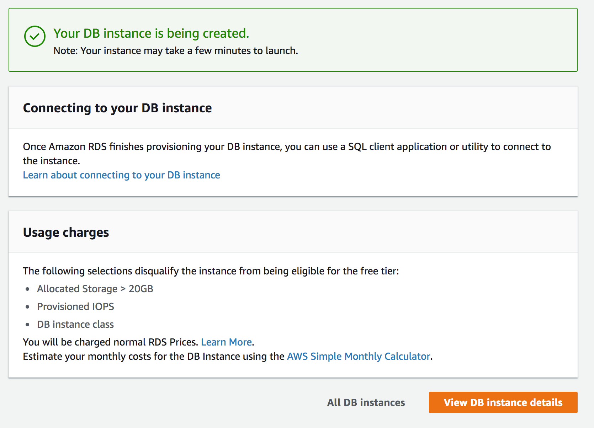594x428 pixels.
Task: Click the note about instance launch time
Action: pos(176,51)
